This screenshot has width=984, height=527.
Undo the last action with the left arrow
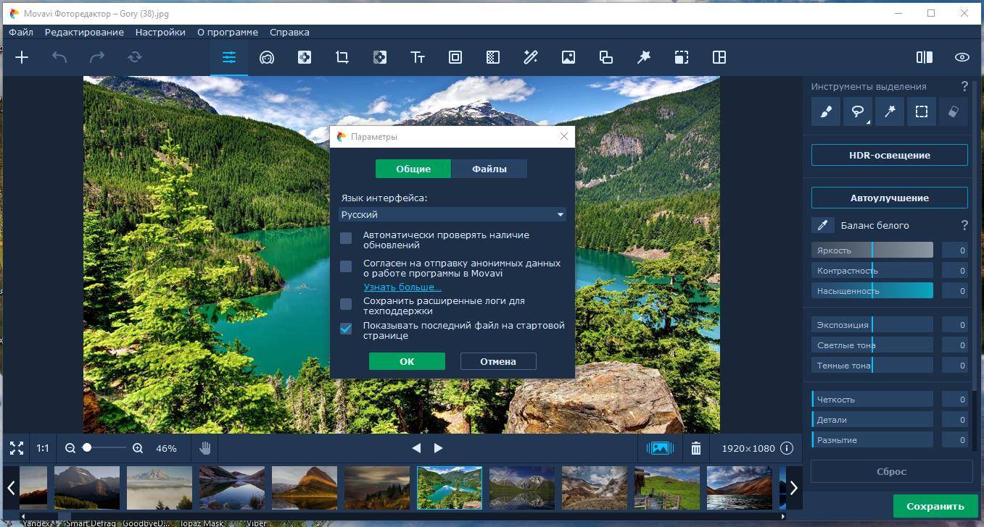coord(59,57)
